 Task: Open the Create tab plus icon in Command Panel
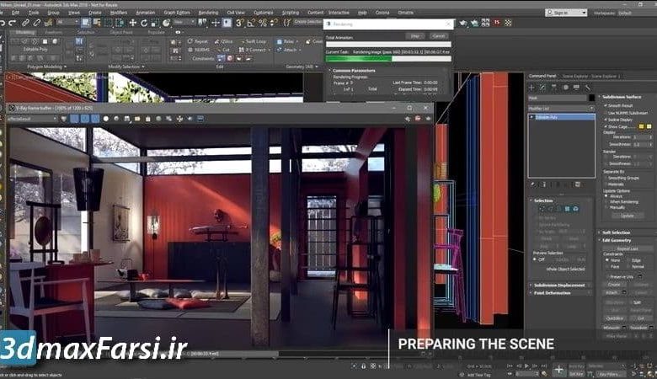[x=531, y=88]
